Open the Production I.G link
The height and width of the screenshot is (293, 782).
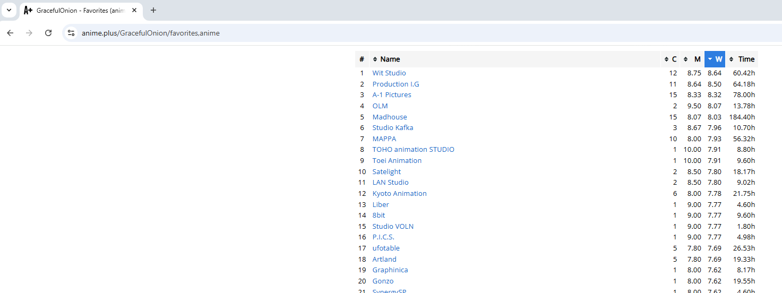click(x=396, y=84)
